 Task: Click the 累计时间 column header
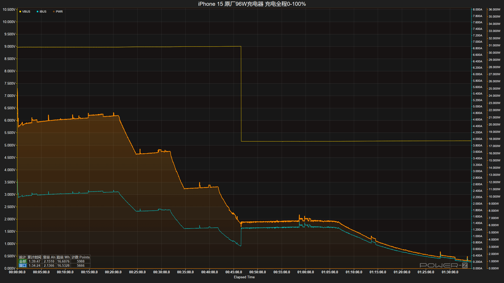click(34, 257)
